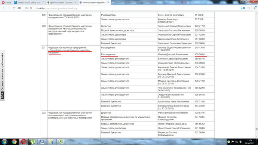The image size is (258, 145).
Task: Select the name Арсентьева Нина Николаевна
Action: [x=173, y=102]
